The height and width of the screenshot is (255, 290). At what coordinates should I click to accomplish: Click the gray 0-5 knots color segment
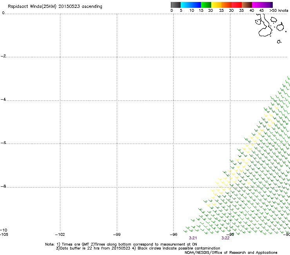pyautogui.click(x=176, y=5)
